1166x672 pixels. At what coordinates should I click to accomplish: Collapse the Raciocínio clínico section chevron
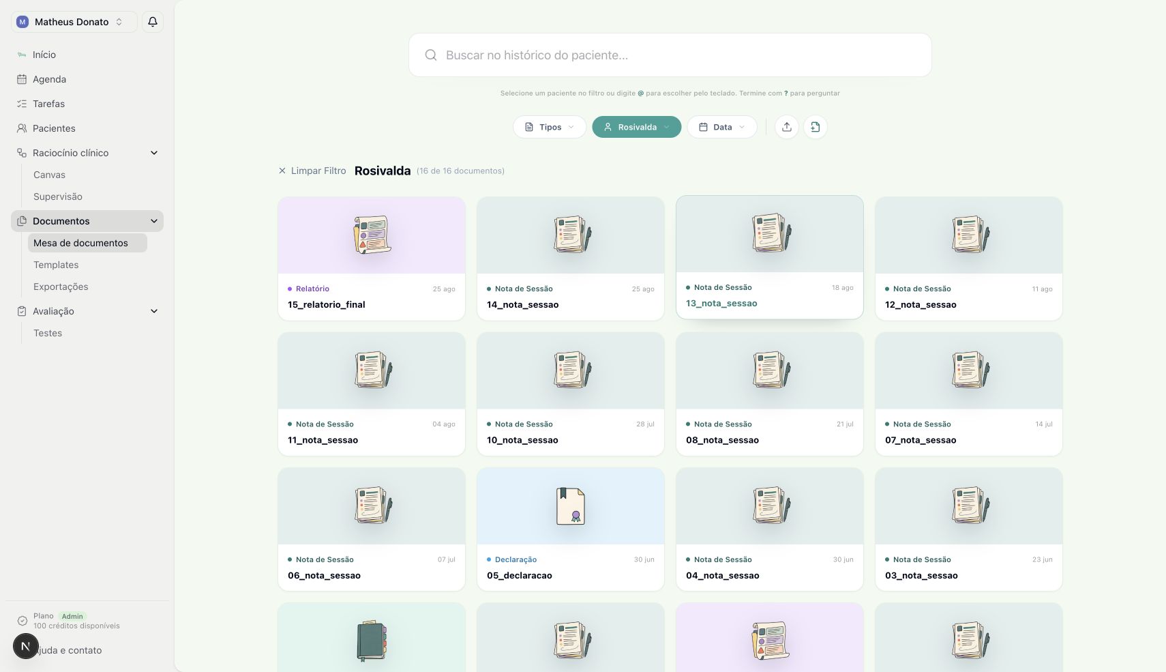[154, 153]
